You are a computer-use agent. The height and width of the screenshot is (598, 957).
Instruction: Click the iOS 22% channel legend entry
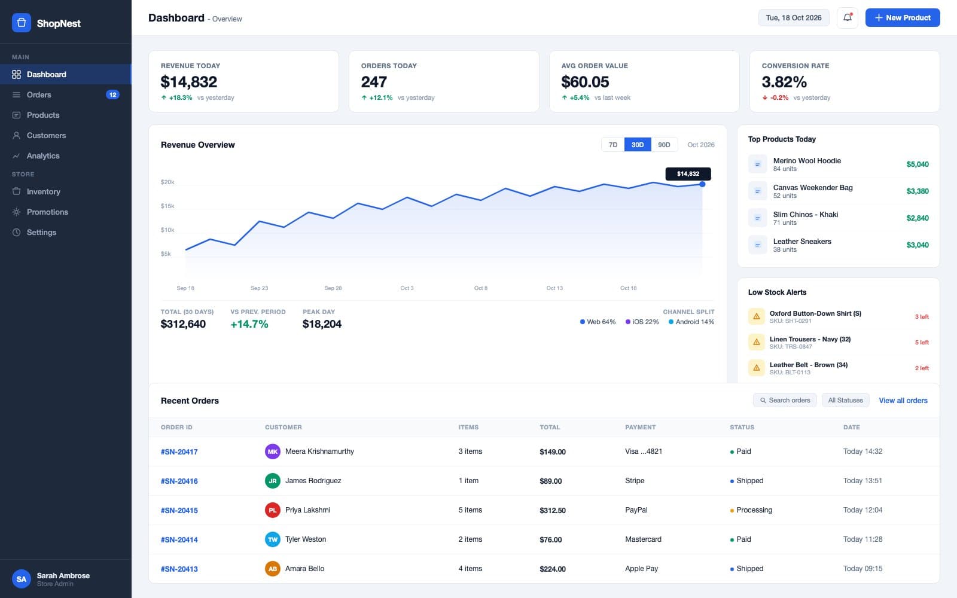(x=642, y=322)
